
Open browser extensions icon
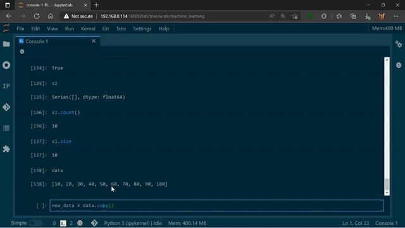point(324,16)
